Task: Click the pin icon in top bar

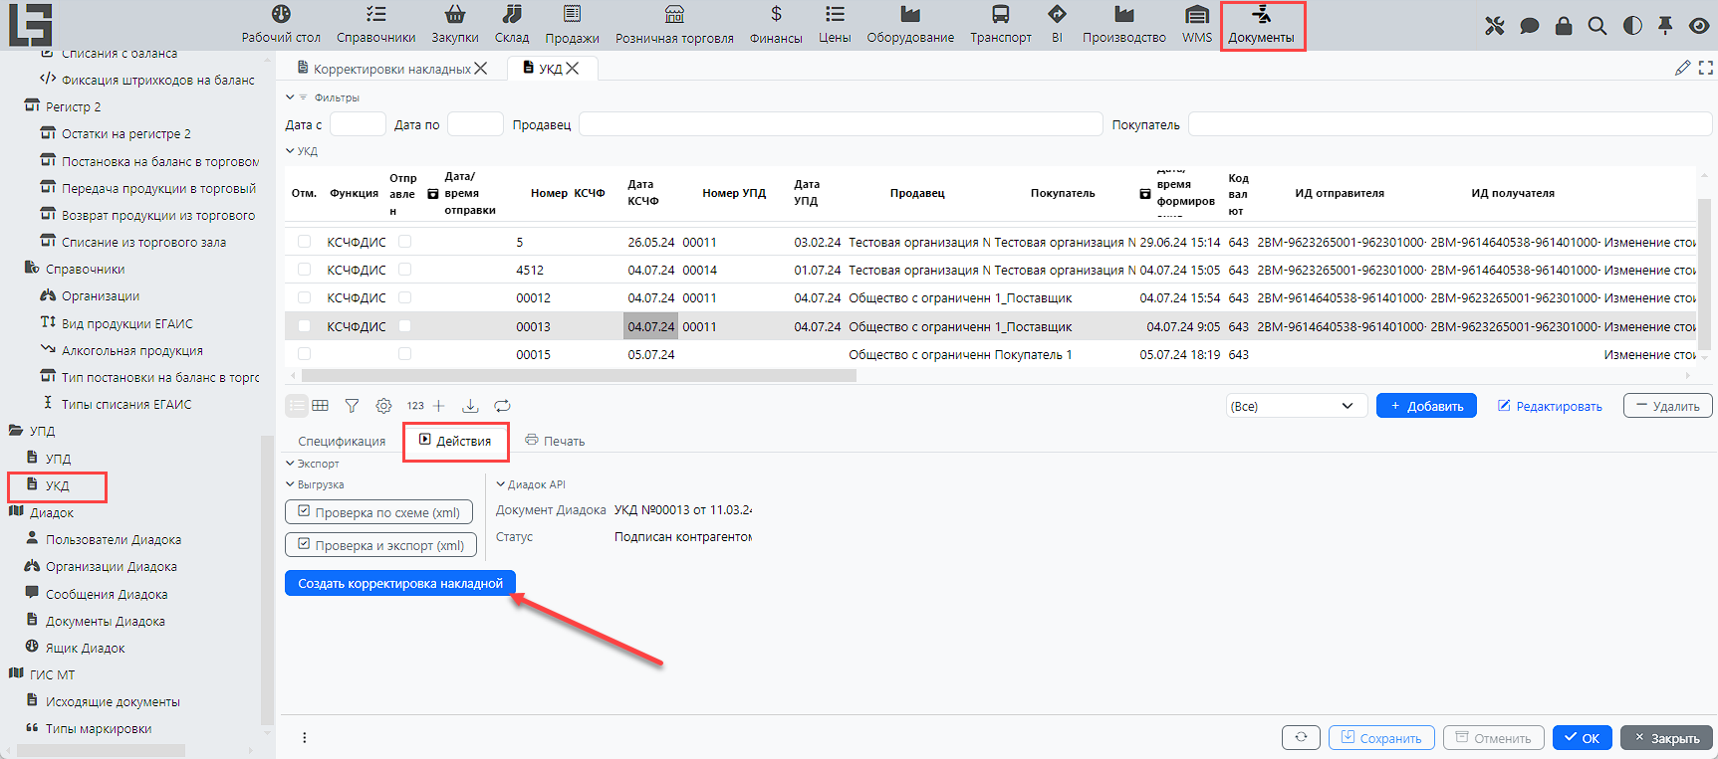Action: pos(1665,26)
